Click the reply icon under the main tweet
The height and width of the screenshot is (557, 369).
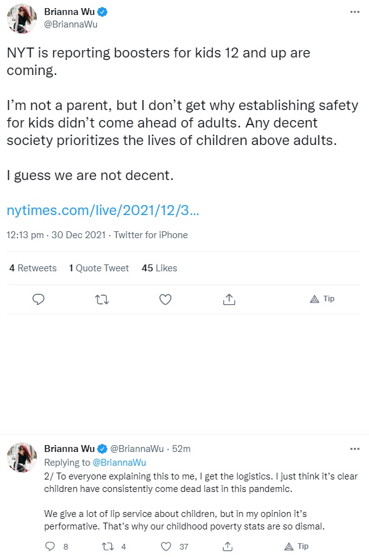pyautogui.click(x=38, y=299)
